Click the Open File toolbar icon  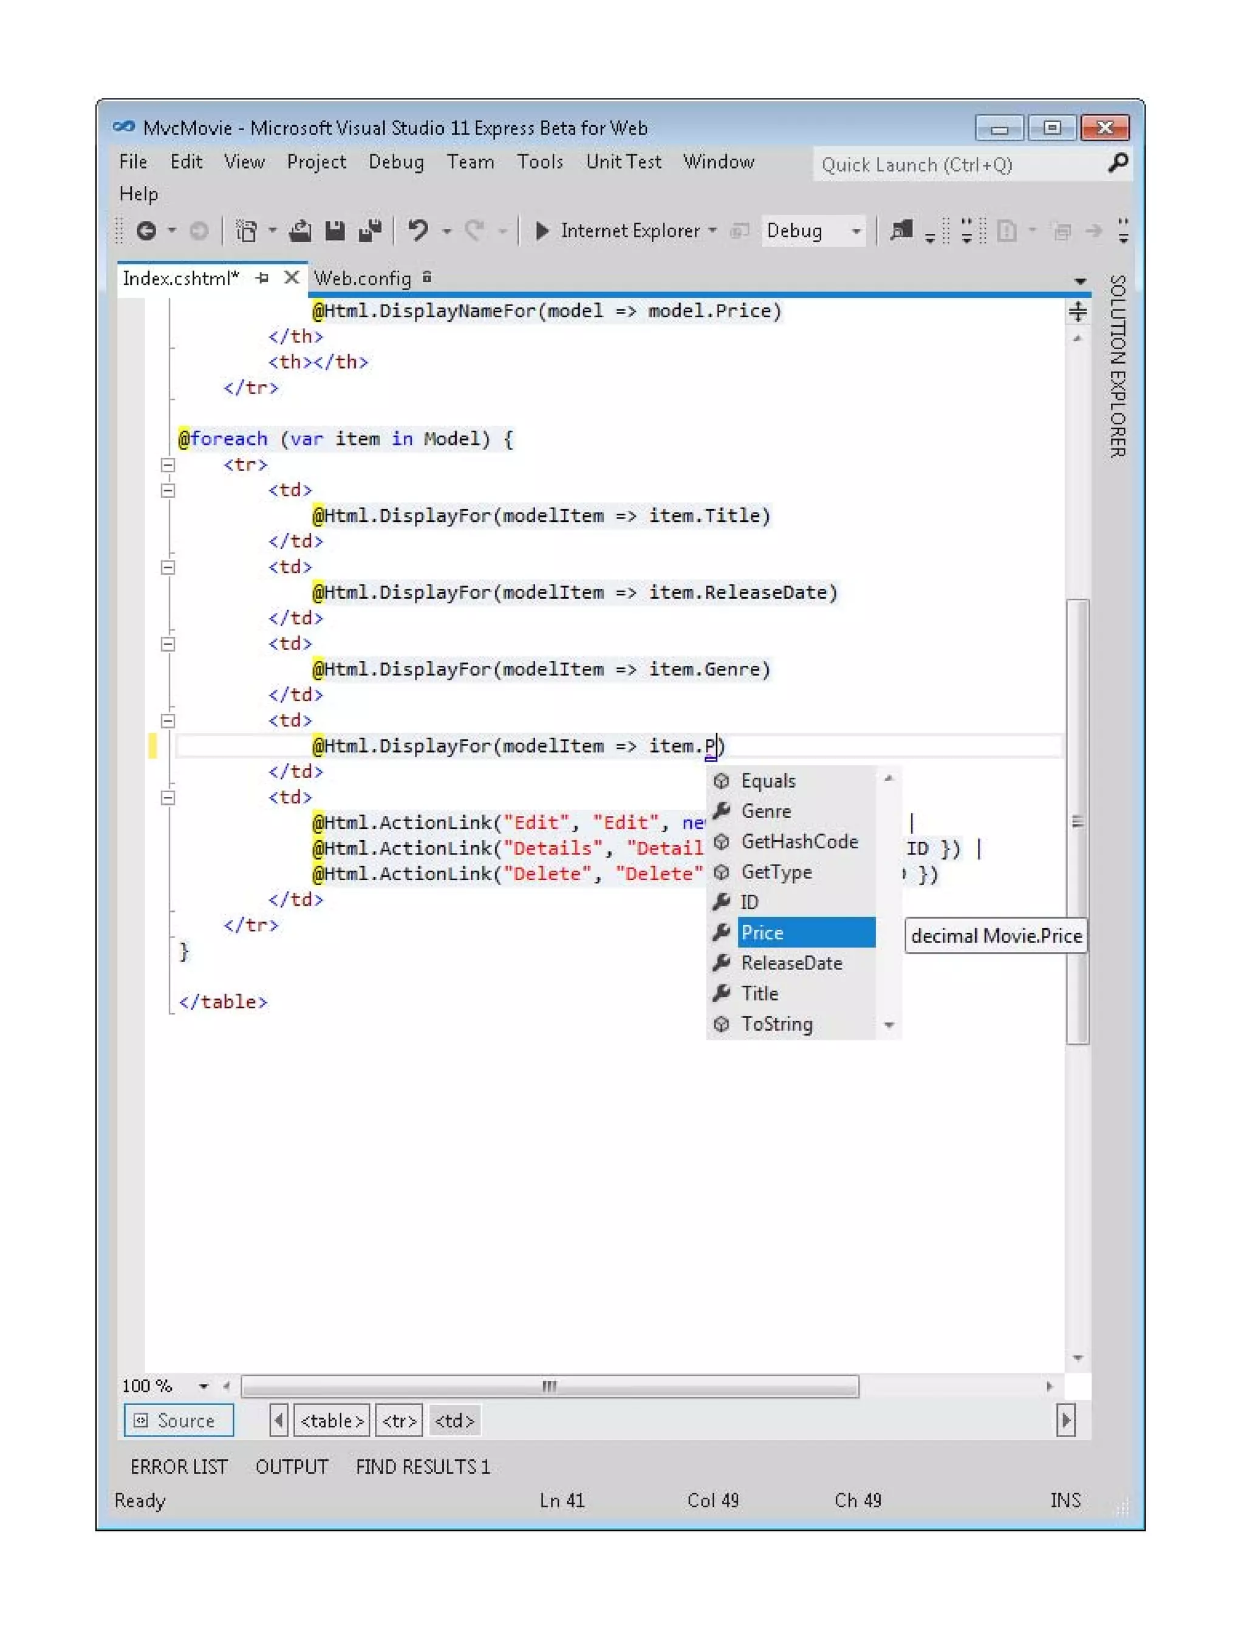point(300,231)
